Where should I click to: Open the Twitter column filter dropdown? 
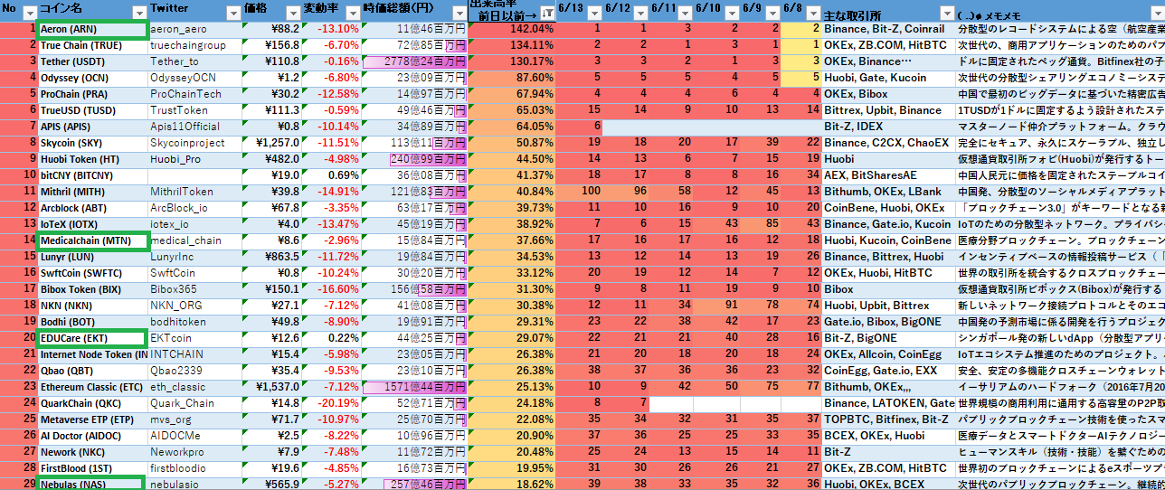232,13
